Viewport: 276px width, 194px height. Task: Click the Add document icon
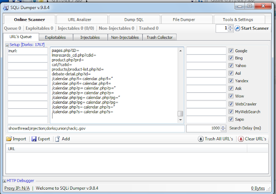point(57,139)
